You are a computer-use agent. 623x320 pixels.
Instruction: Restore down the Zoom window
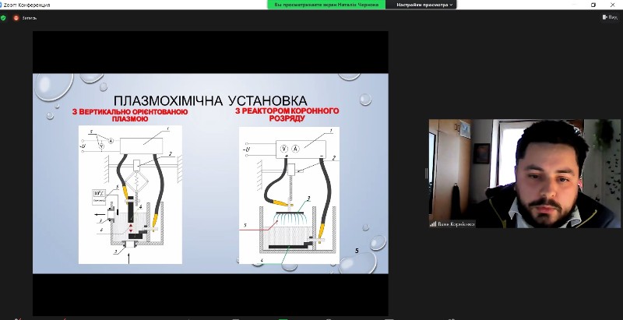[593, 5]
